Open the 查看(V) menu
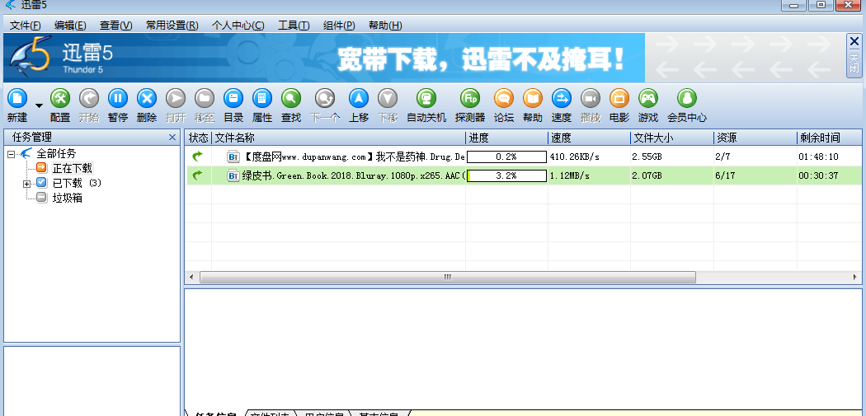Screen dimensions: 866x416 pos(116,26)
